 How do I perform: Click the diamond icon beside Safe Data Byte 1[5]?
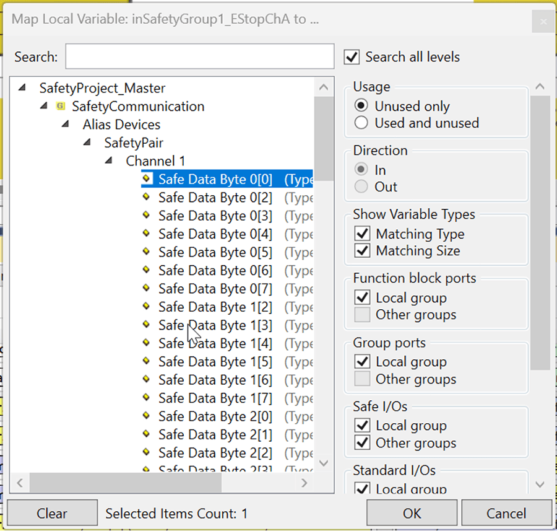[x=146, y=361]
